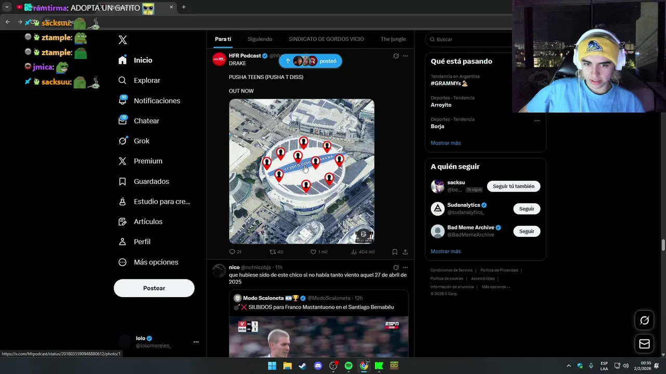666x374 pixels.
Task: Bookmark the HFR Podcast post
Action: point(395,252)
